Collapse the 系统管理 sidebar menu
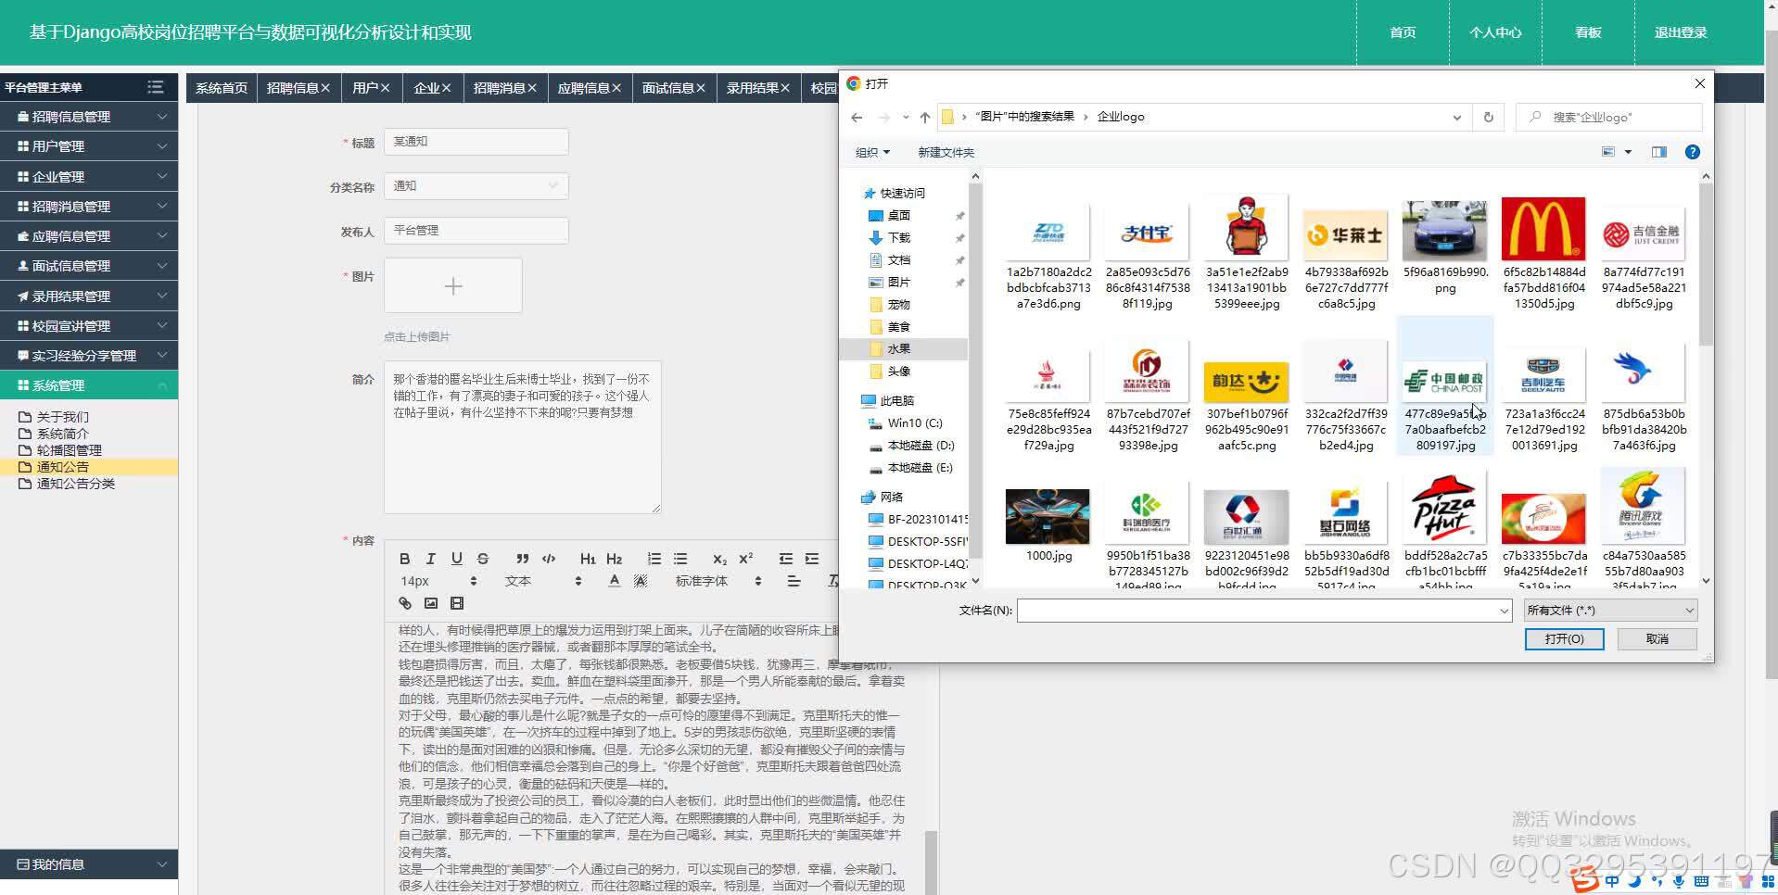Viewport: 1778px width, 895px height. coord(89,385)
